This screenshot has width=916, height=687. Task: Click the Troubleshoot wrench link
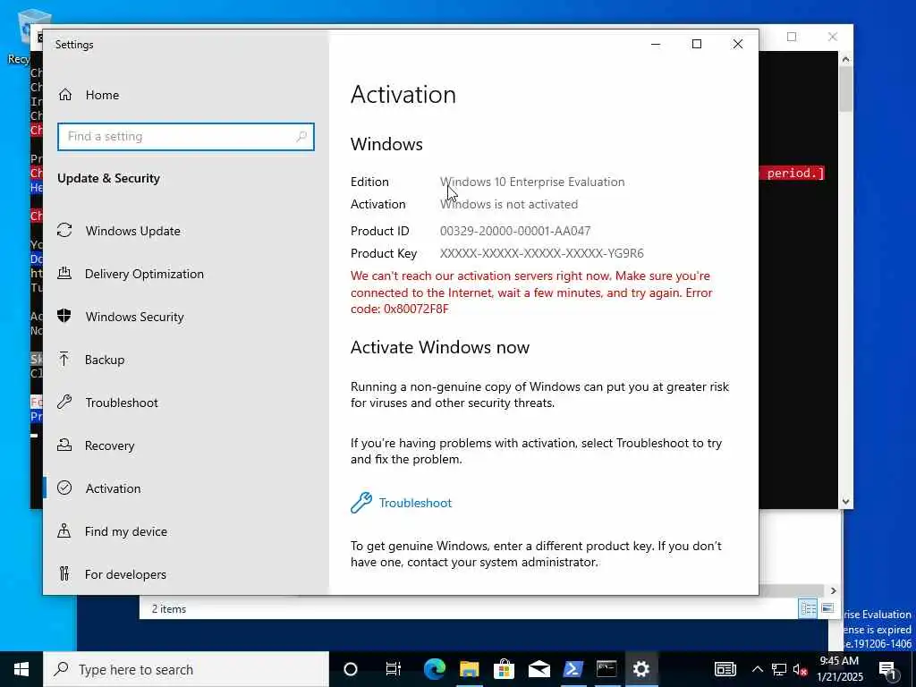click(x=402, y=503)
